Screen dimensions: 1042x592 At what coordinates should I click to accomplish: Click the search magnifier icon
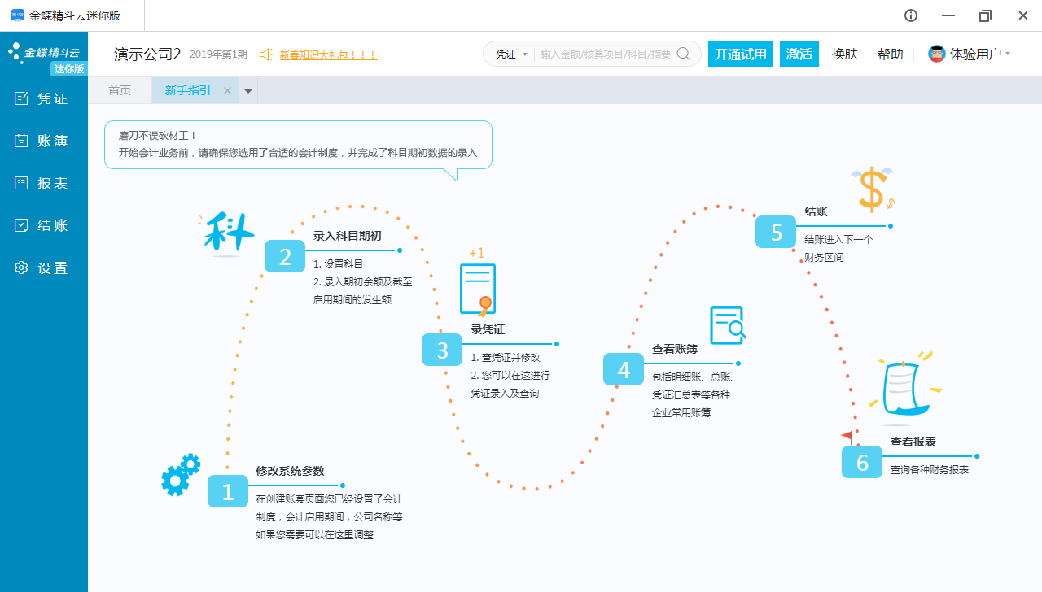pyautogui.click(x=684, y=54)
